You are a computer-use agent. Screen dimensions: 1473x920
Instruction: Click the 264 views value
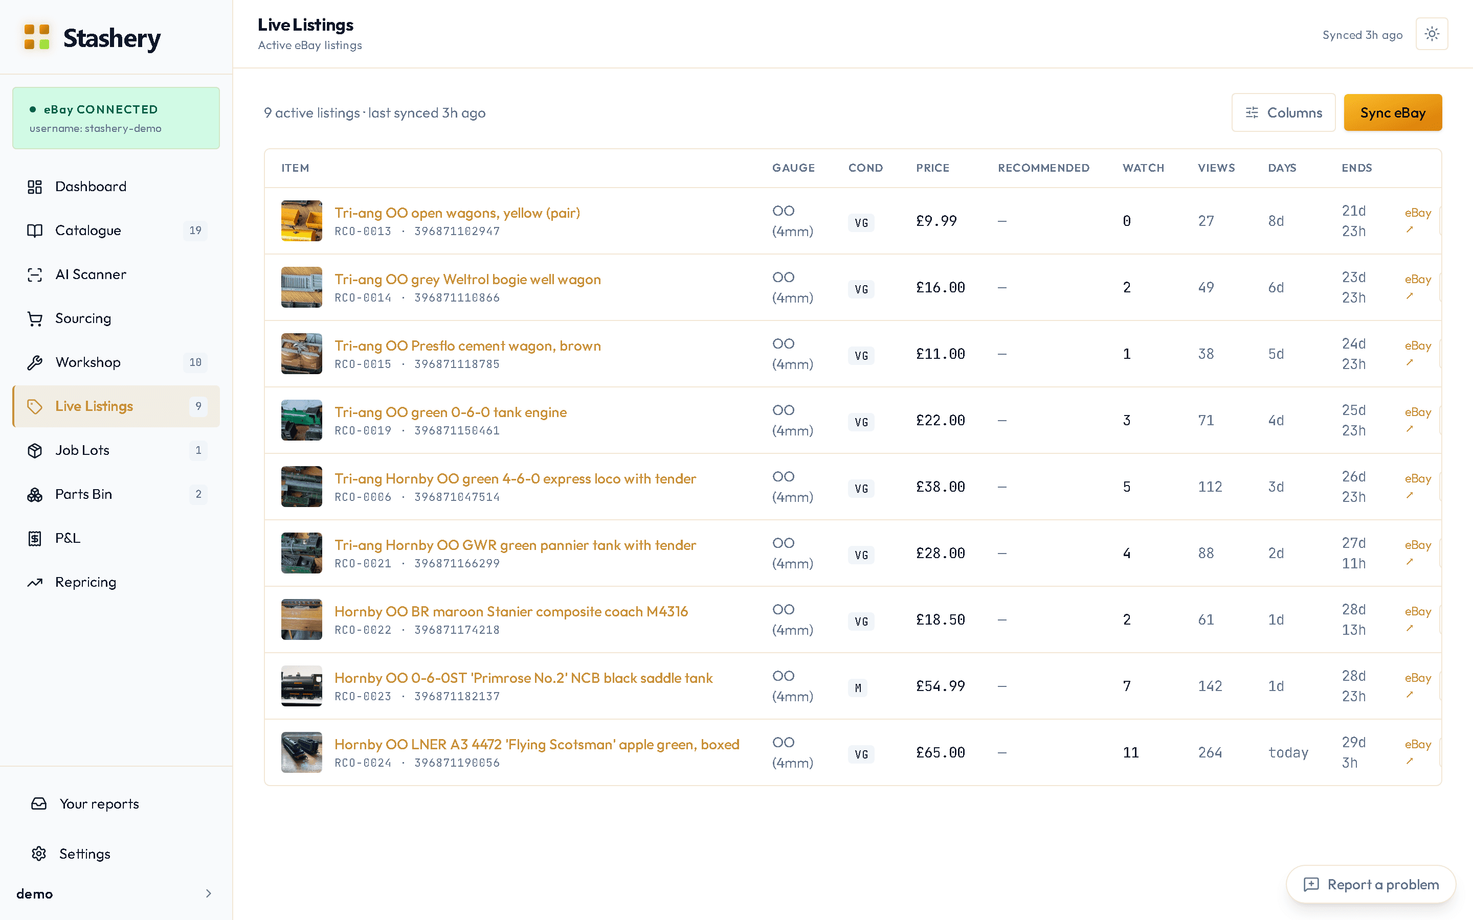click(x=1210, y=753)
